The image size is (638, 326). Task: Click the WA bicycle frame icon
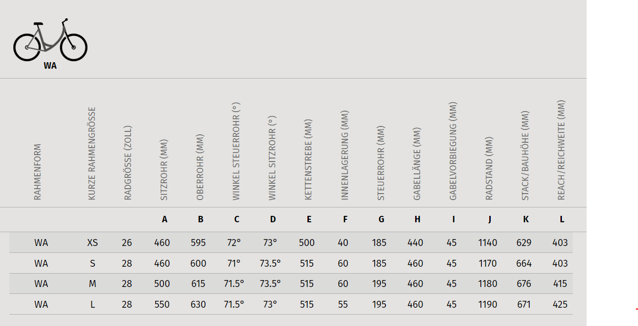pyautogui.click(x=50, y=40)
